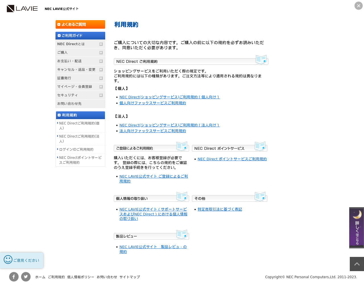Open the Facebook page icon

tap(14, 277)
